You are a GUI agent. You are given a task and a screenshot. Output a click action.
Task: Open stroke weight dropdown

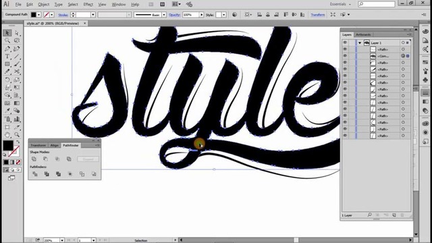pyautogui.click(x=93, y=15)
